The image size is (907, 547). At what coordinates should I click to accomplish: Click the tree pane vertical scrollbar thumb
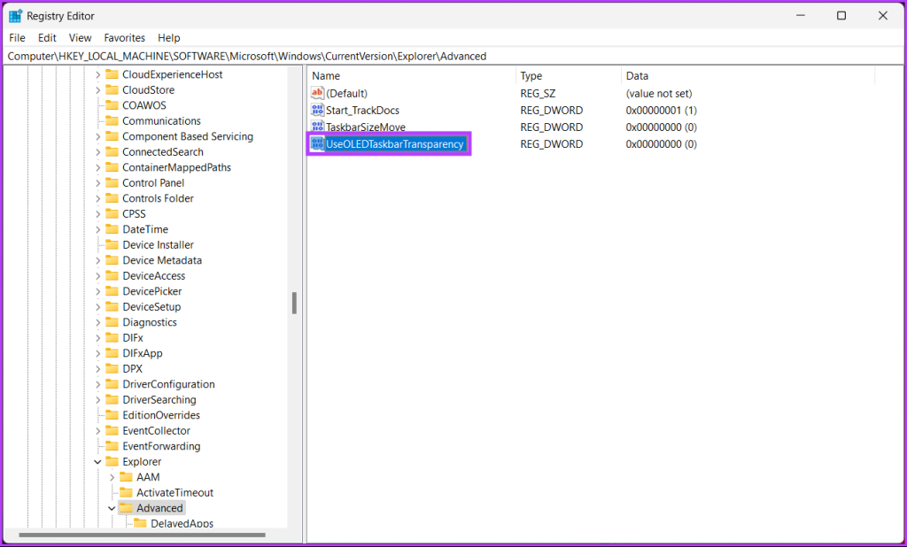pyautogui.click(x=294, y=304)
